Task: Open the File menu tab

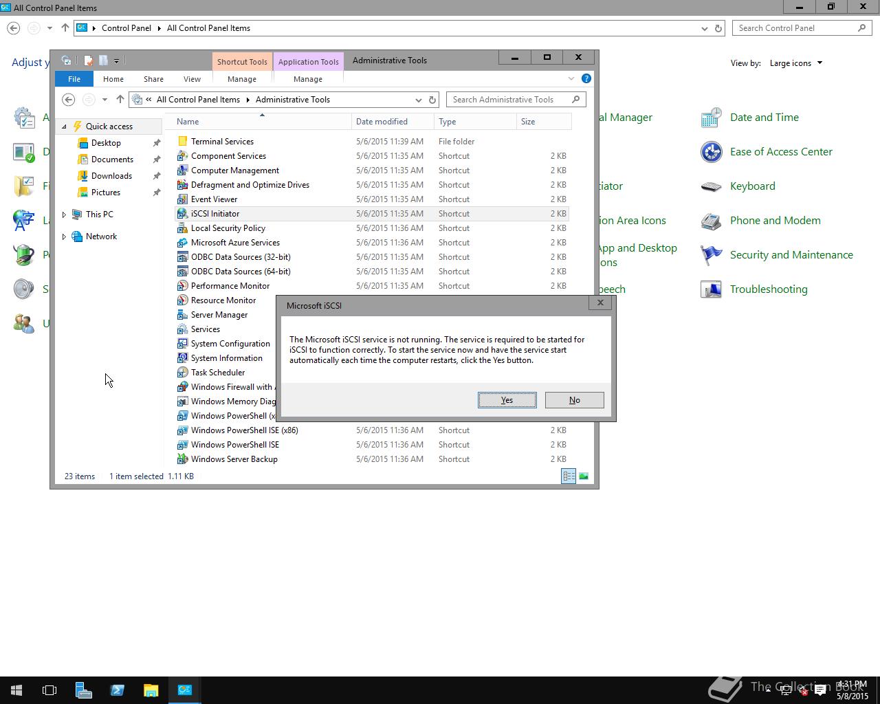Action: click(74, 79)
